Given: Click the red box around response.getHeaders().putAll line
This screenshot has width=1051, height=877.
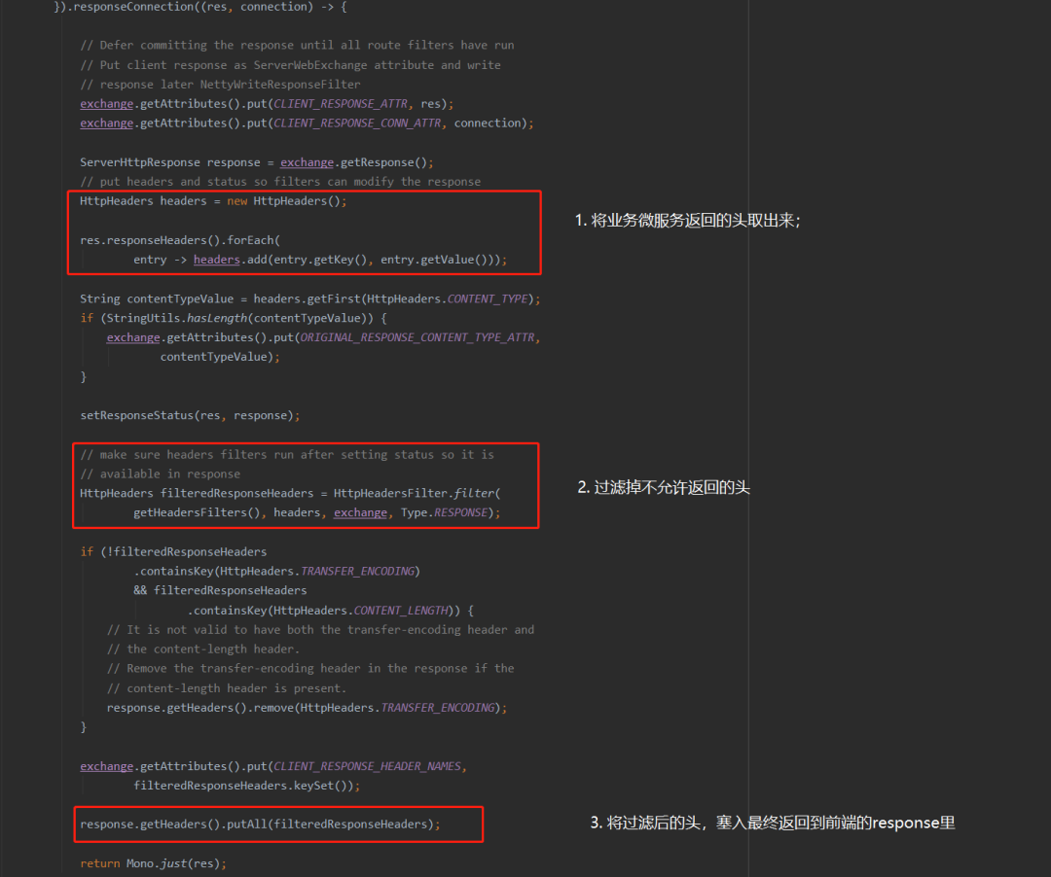Looking at the screenshot, I should [277, 824].
